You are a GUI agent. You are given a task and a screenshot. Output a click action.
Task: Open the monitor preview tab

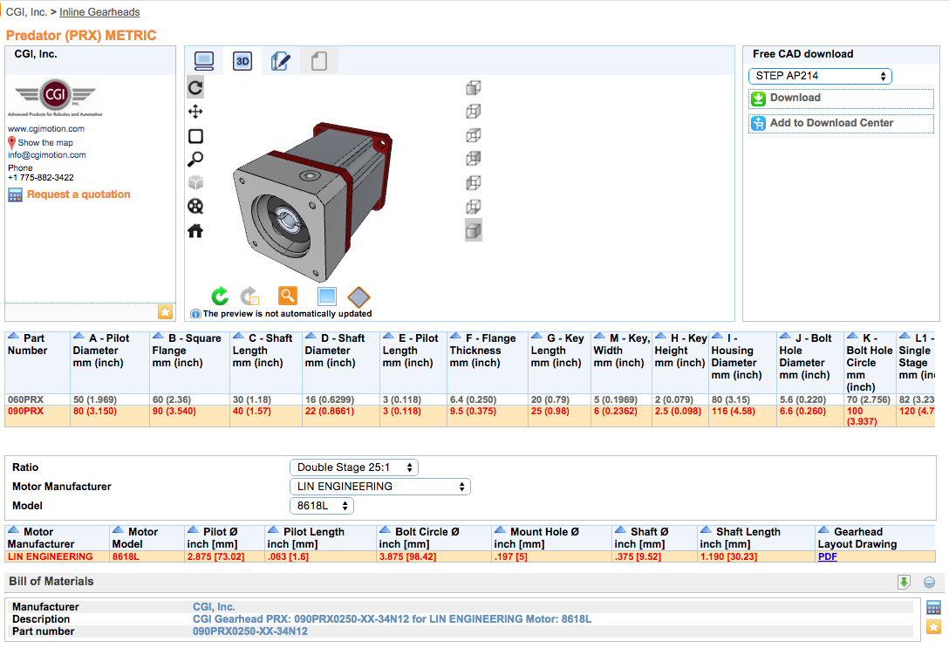204,60
